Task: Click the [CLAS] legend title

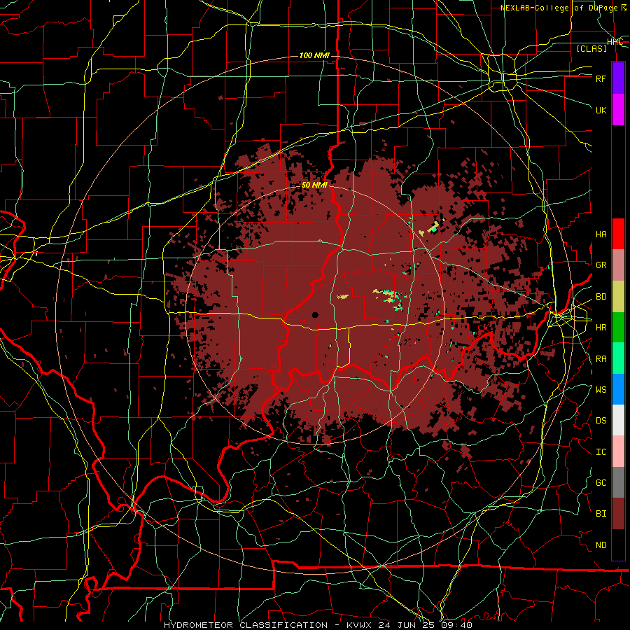Action: 591,48
